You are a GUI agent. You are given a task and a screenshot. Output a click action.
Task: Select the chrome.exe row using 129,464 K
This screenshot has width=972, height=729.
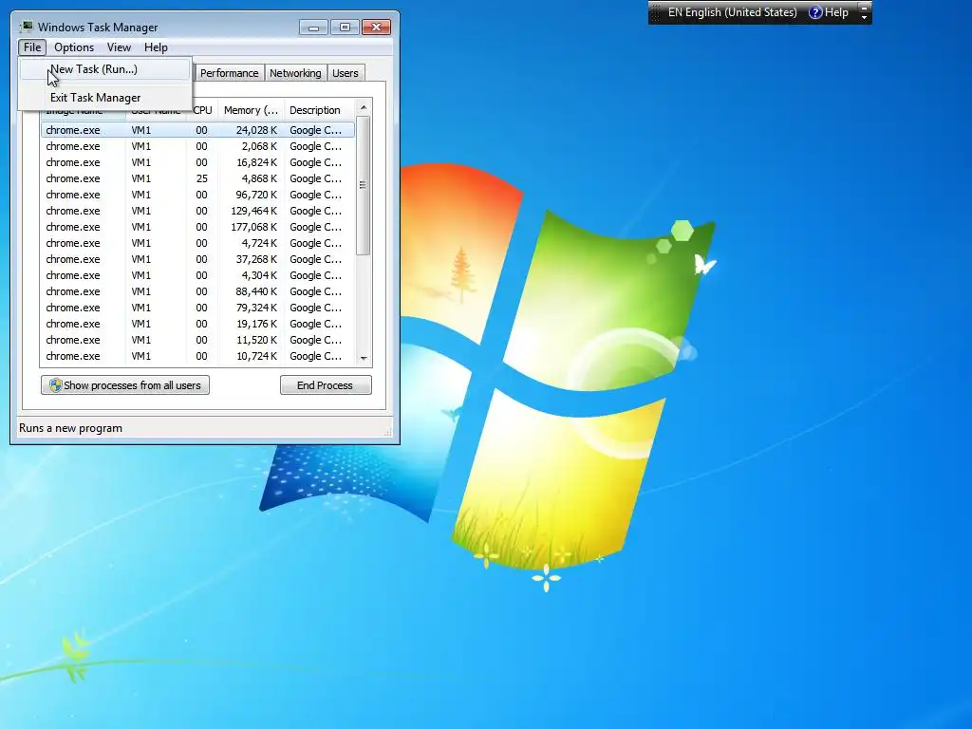point(198,211)
